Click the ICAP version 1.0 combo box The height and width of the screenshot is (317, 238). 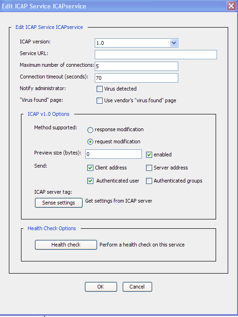pyautogui.click(x=136, y=43)
